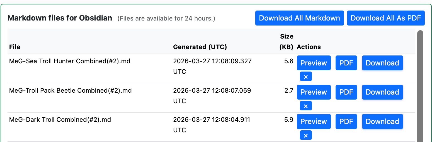
Task: Delete the Sea Troll Hunter file (× icon)
Action: (x=306, y=77)
